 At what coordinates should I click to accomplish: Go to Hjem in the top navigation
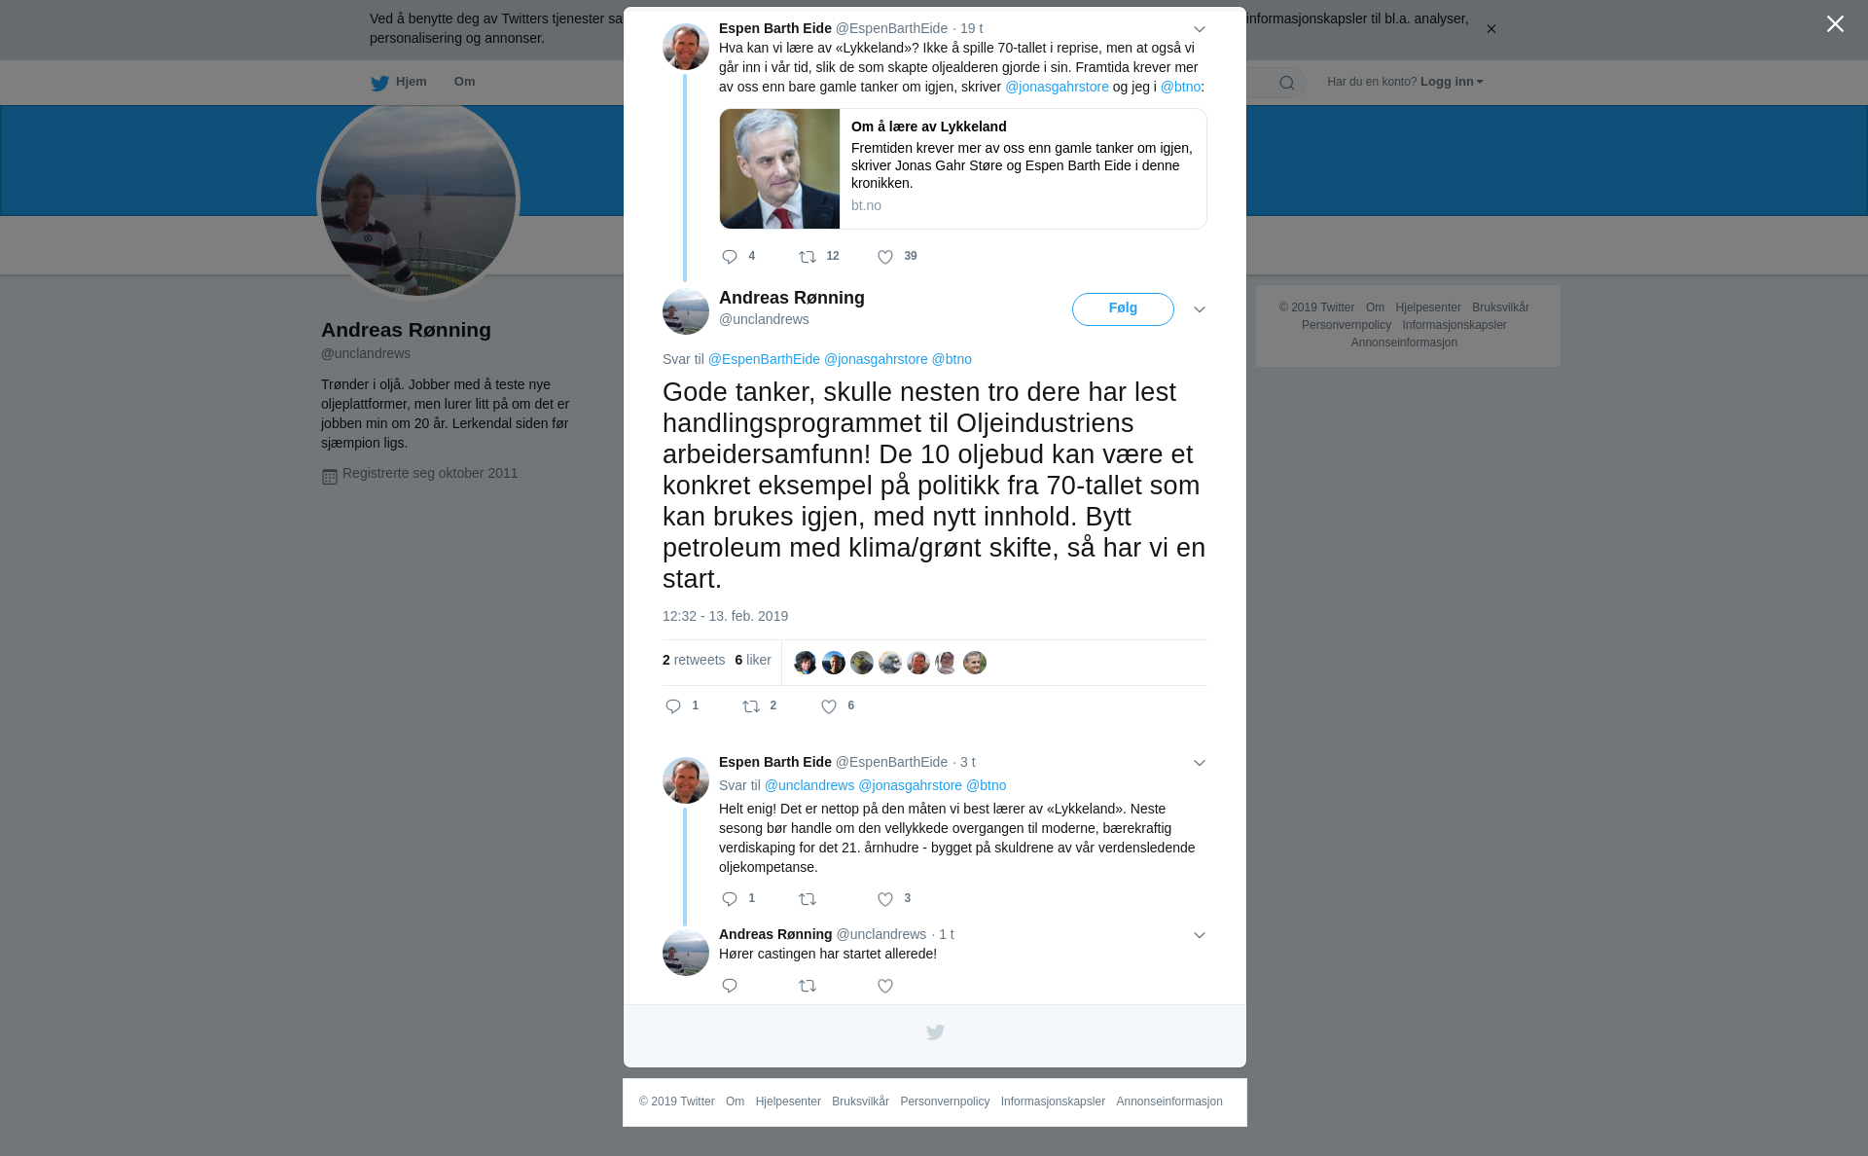click(x=399, y=82)
